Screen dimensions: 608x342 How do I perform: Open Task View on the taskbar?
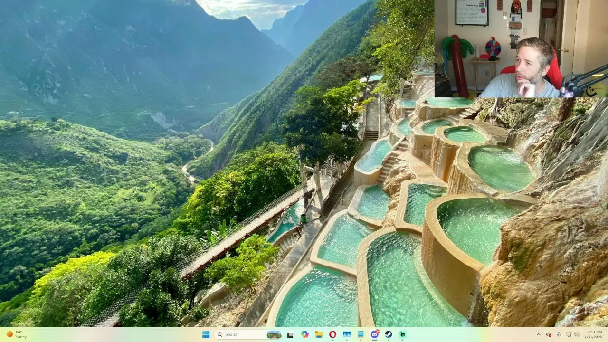[x=290, y=334]
